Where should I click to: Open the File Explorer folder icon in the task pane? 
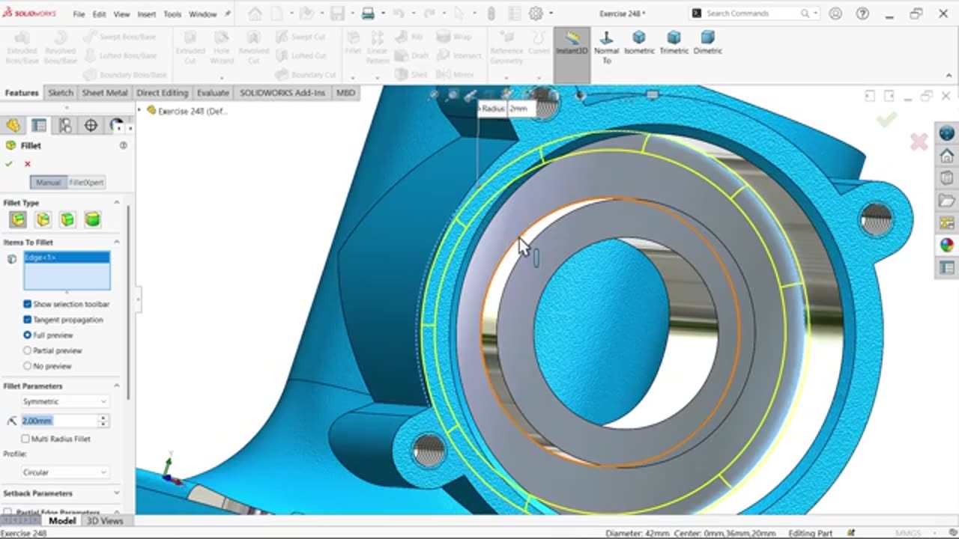tap(947, 201)
